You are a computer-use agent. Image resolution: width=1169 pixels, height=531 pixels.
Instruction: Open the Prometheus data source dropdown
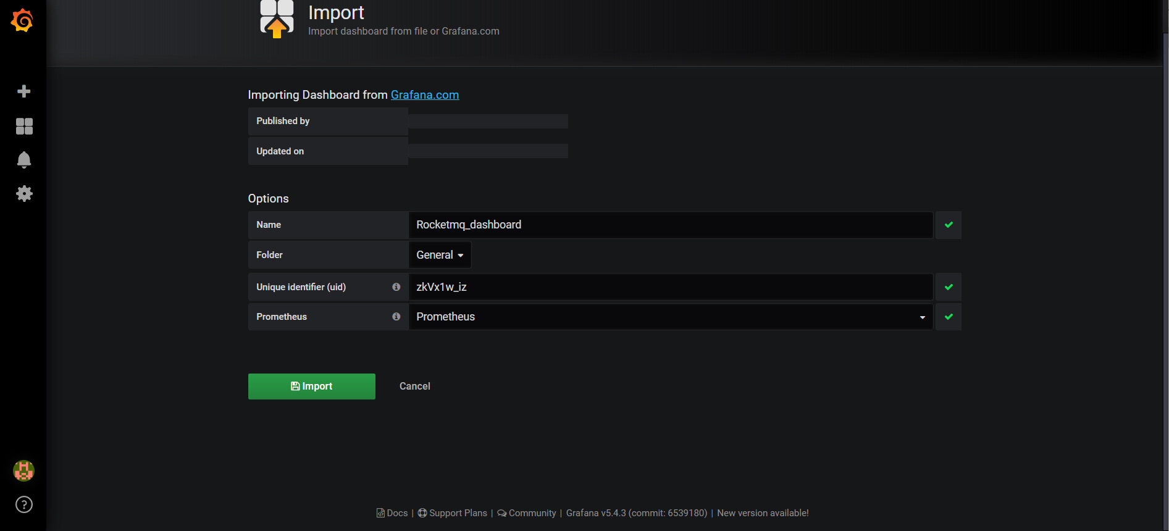tap(670, 317)
